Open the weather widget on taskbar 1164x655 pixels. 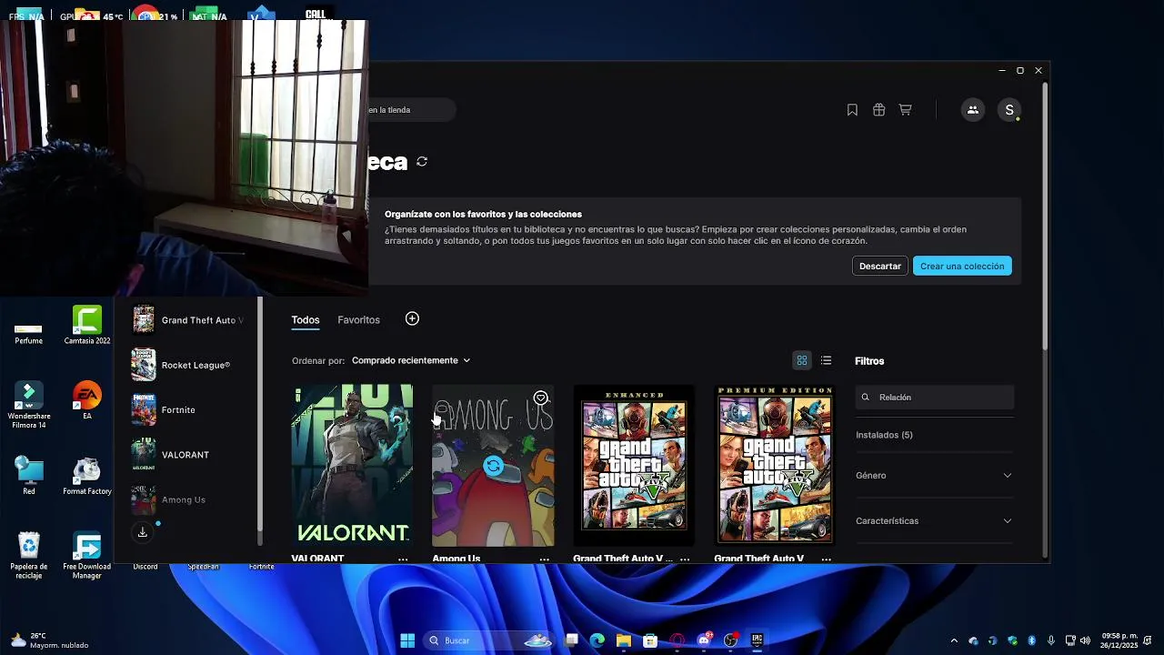pos(50,640)
